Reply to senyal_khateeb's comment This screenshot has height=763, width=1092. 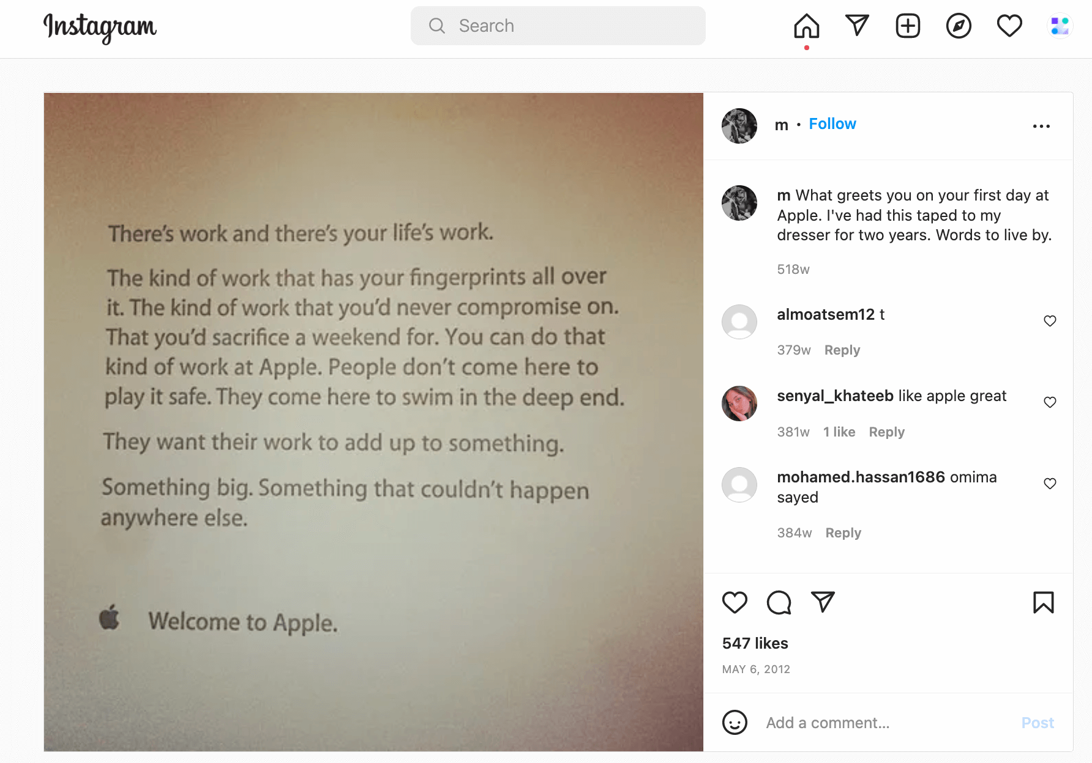tap(886, 432)
